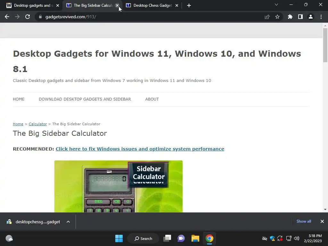Click the fix Windows issues link

140,149
